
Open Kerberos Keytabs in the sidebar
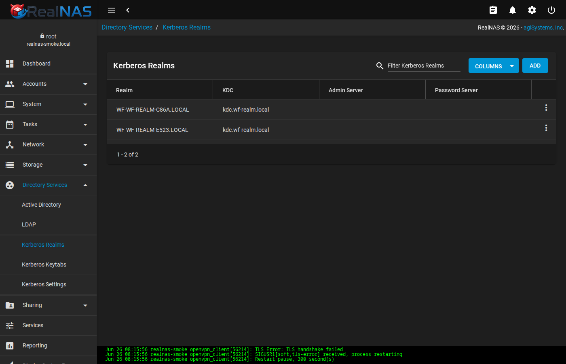click(49, 265)
